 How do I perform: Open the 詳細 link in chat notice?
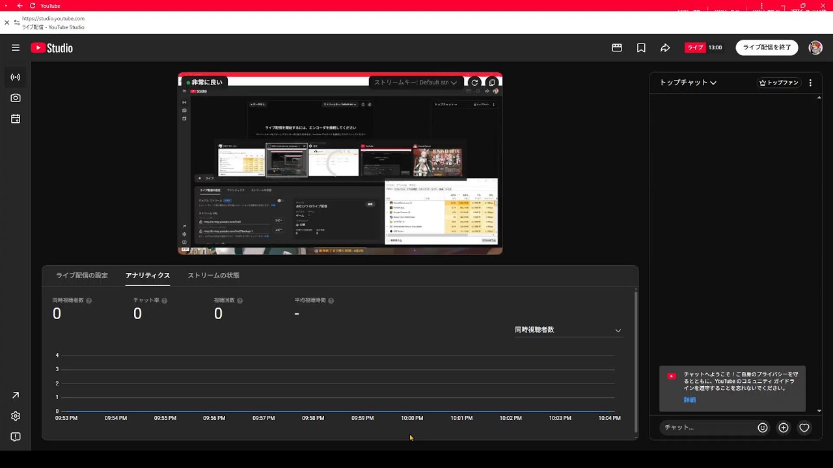coord(690,400)
